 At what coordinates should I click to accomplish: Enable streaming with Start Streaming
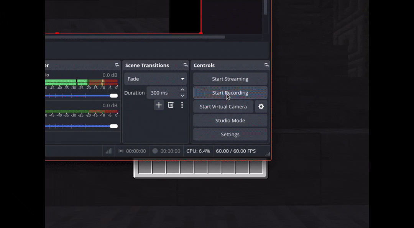(x=230, y=79)
